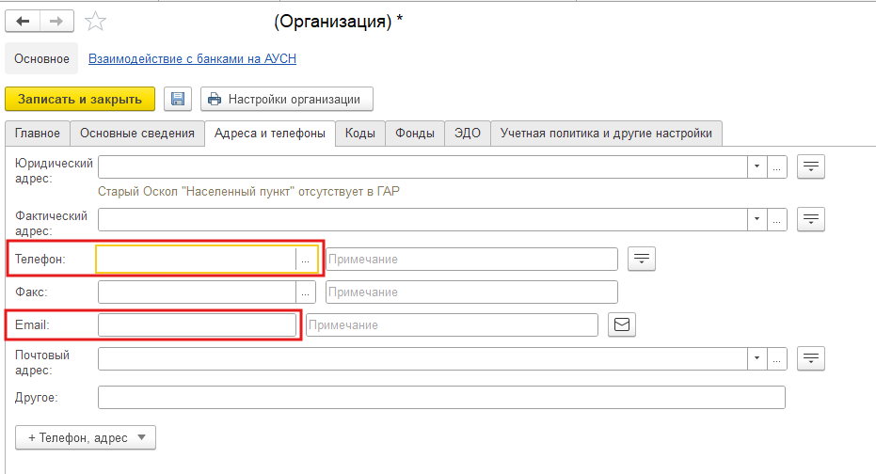Screen dimensions: 876x474
Task: Open the comment icon beside Телефон note
Action: pyautogui.click(x=642, y=259)
